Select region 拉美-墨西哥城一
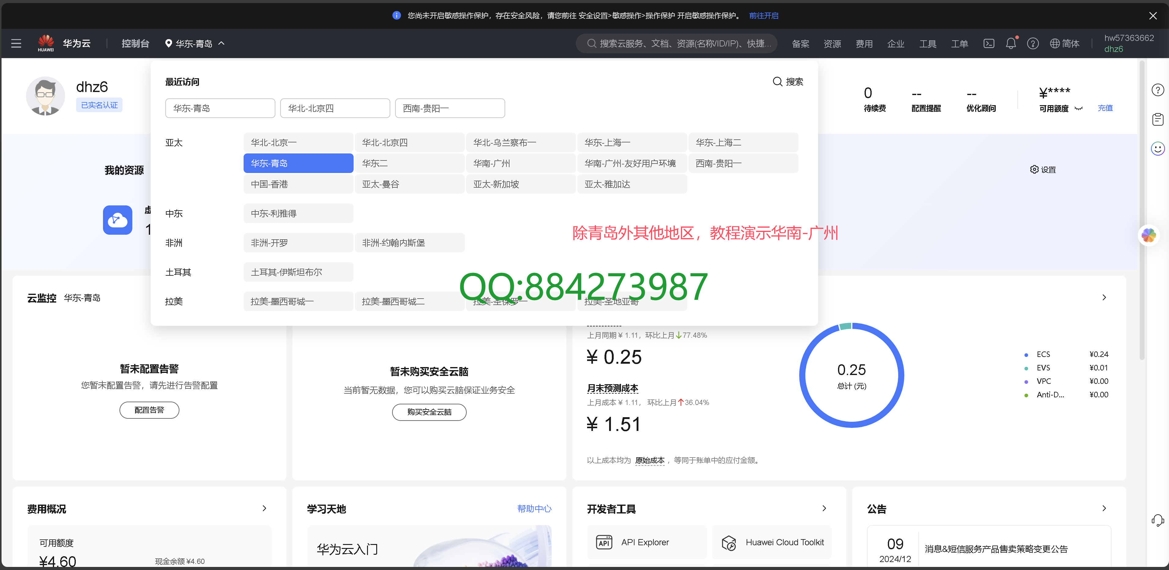Viewport: 1169px width, 570px height. [x=298, y=301]
